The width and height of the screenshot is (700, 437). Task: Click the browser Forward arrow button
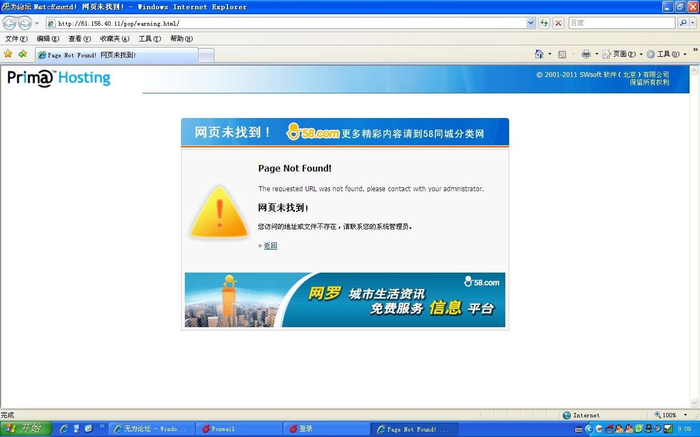pyautogui.click(x=25, y=23)
